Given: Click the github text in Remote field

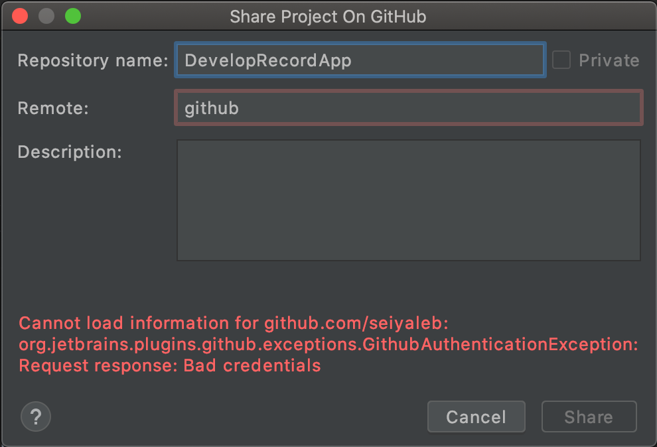Looking at the screenshot, I should click(x=211, y=108).
